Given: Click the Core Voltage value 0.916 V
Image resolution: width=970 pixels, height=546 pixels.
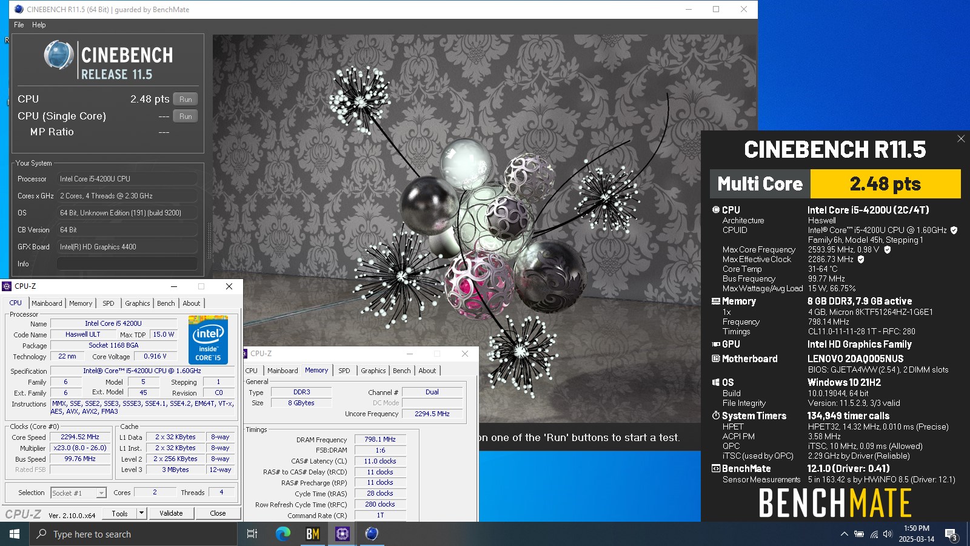Looking at the screenshot, I should pos(155,356).
